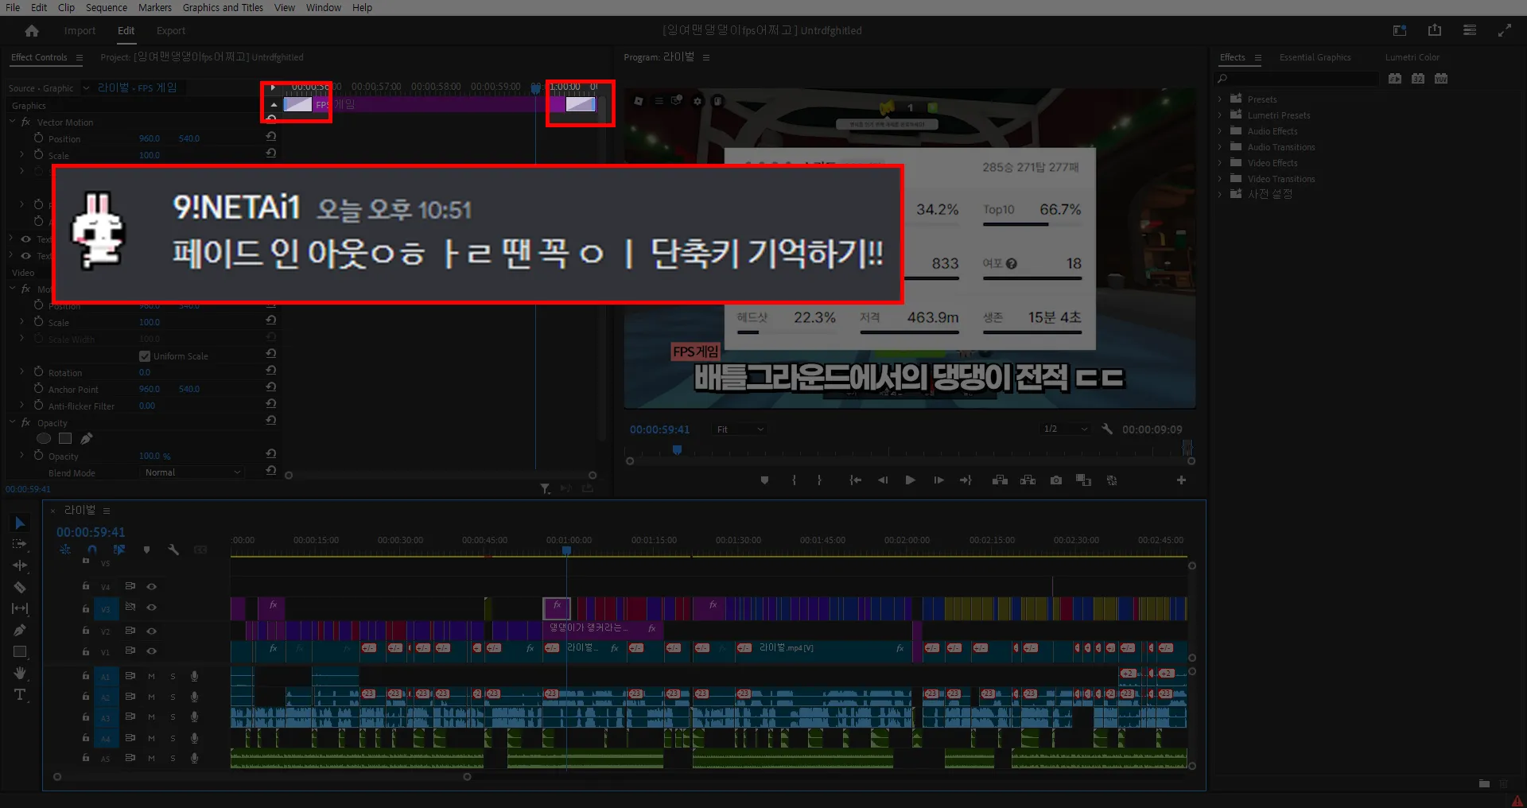1527x808 pixels.
Task: Toggle Linked Selection in timeline
Action: (119, 550)
